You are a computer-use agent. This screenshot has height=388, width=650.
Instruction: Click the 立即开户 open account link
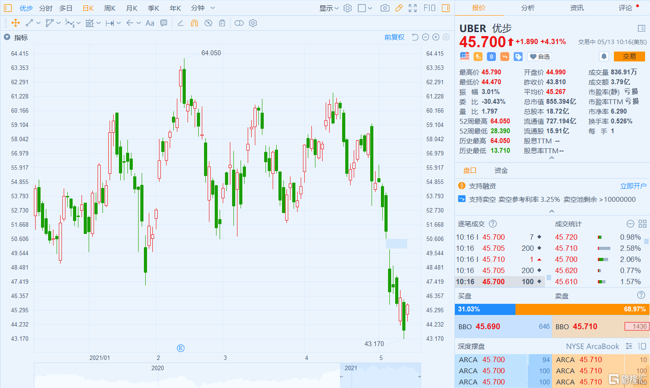click(634, 186)
